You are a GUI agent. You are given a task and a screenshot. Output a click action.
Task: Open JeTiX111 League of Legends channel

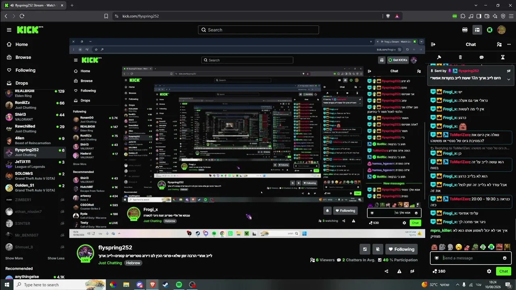(x=34, y=164)
